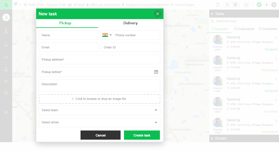Click the Email input field

[x=69, y=47]
